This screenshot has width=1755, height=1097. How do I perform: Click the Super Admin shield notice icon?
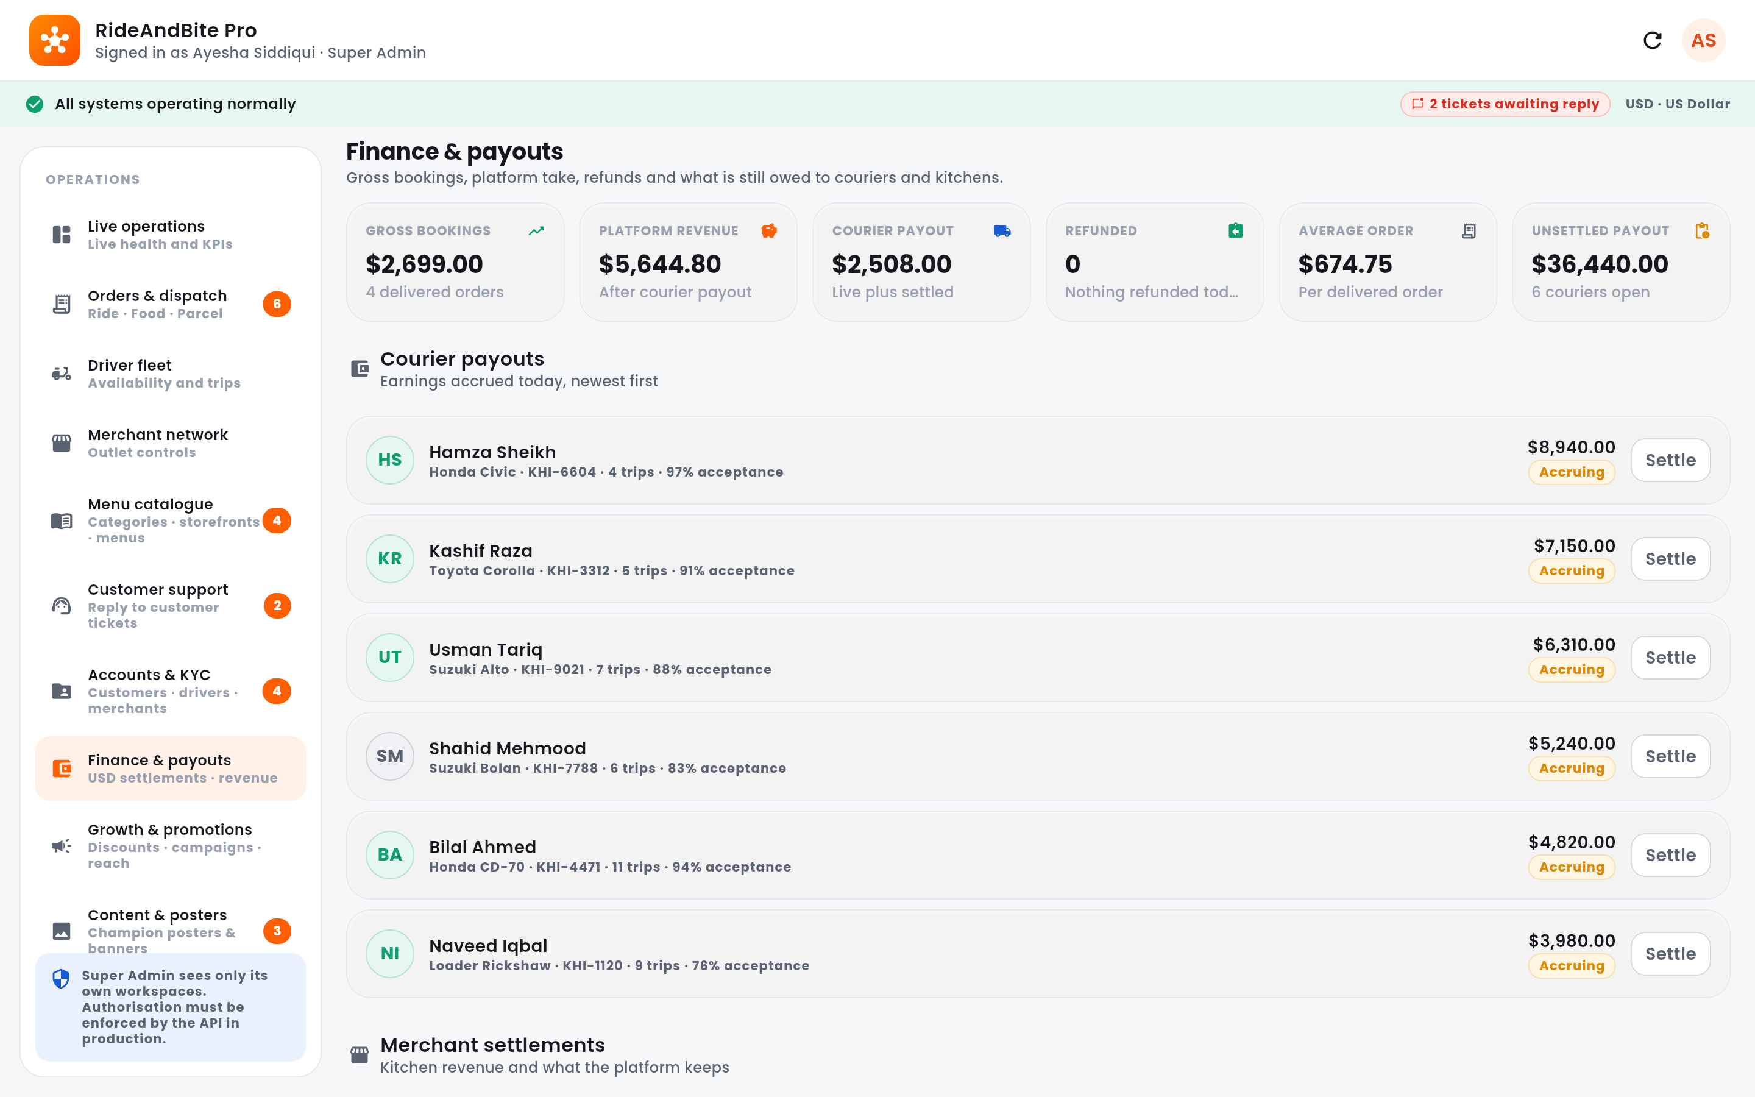[61, 979]
